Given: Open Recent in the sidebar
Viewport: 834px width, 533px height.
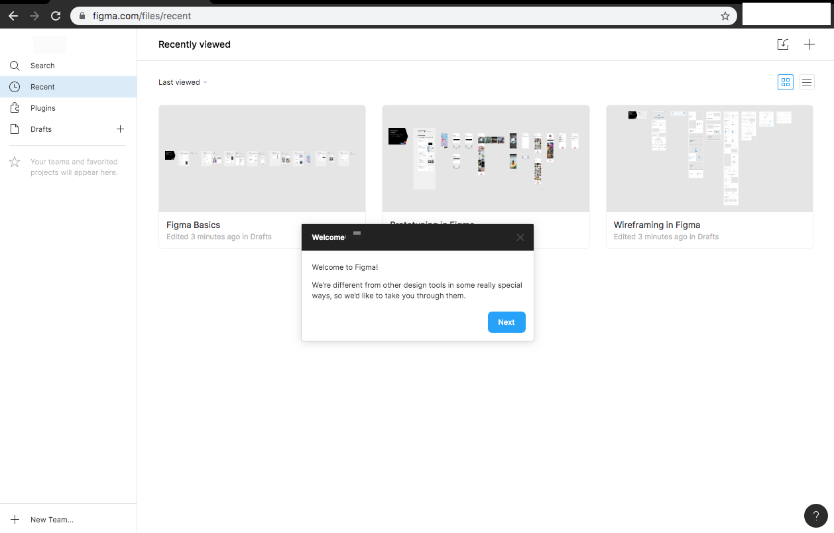Looking at the screenshot, I should tap(68, 87).
